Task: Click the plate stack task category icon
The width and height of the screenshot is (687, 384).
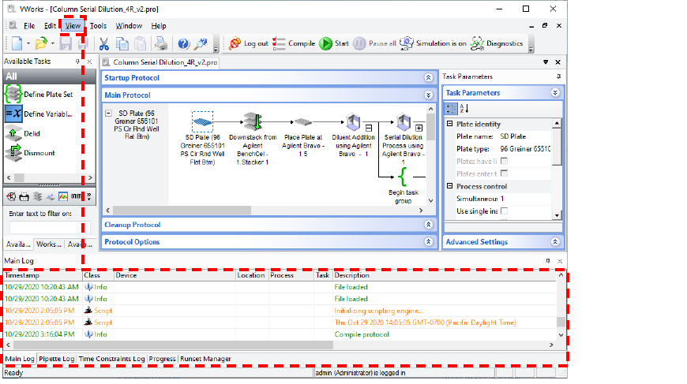Action: [x=37, y=197]
